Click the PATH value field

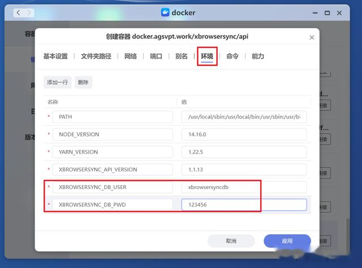(244, 117)
